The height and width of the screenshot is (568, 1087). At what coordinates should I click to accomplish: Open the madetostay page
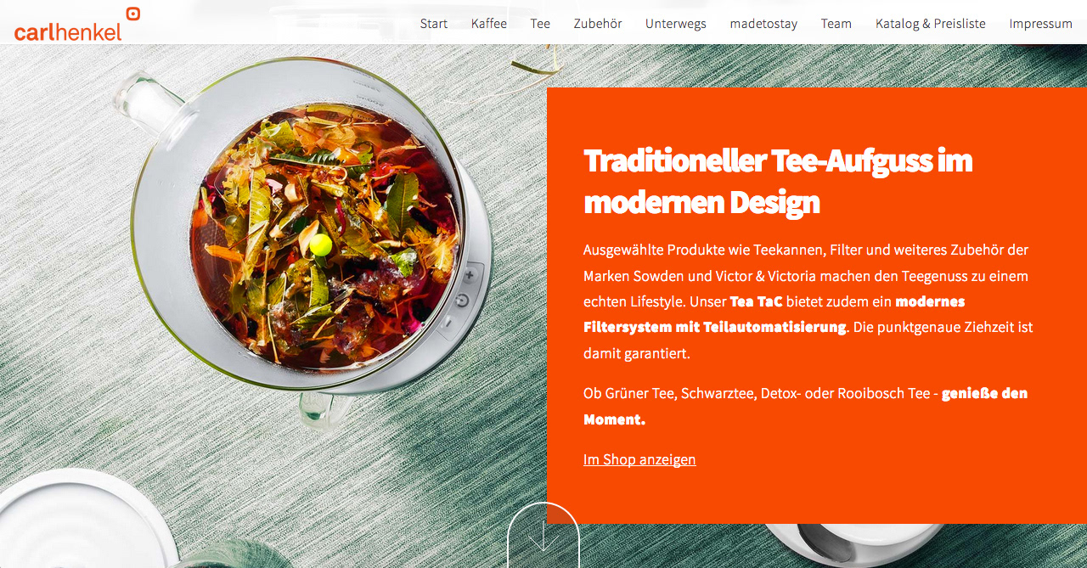(x=763, y=23)
